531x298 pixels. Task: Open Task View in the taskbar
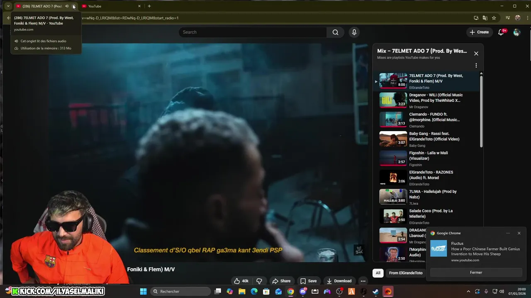coord(218,291)
